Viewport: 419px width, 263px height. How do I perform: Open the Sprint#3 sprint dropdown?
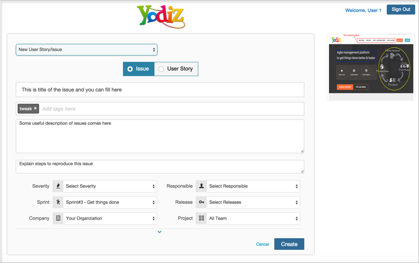coord(110,202)
